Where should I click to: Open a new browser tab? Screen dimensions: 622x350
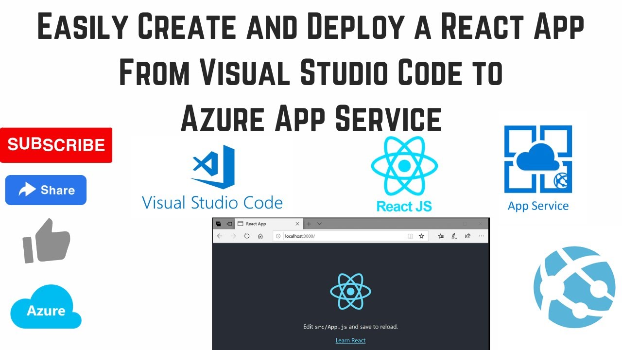pyautogui.click(x=309, y=224)
